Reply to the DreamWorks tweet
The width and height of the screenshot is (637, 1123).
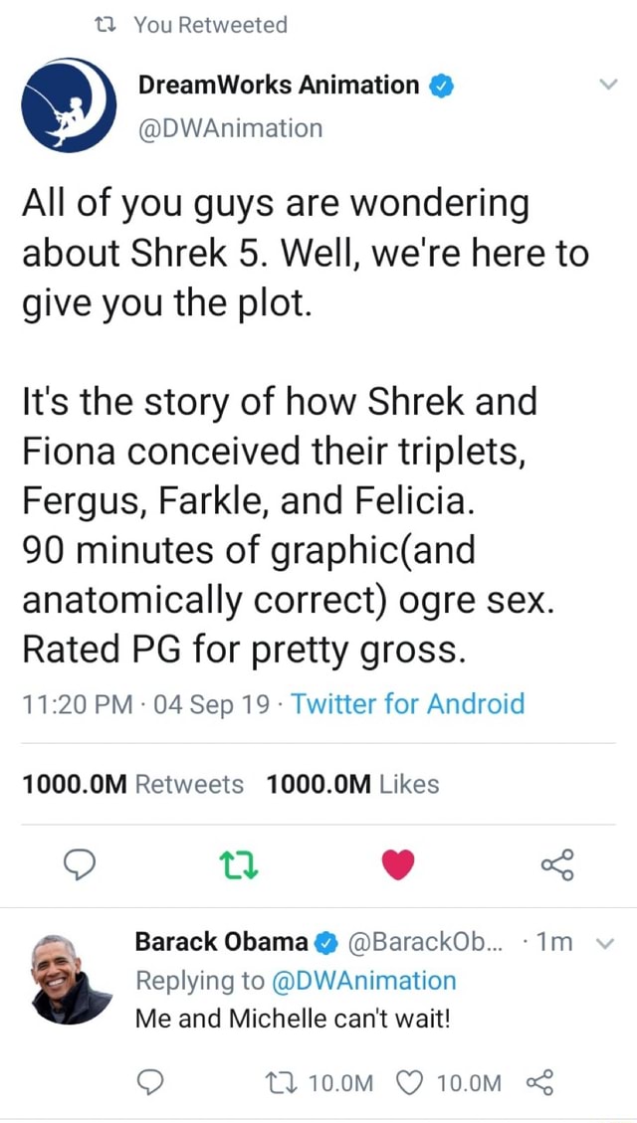click(x=80, y=865)
